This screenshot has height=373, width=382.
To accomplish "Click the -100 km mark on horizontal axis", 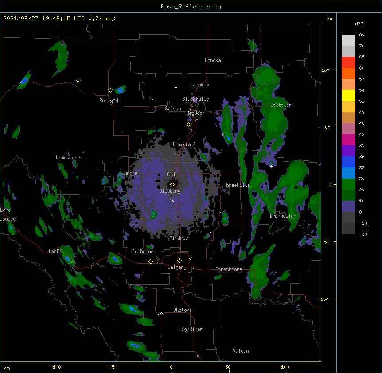I will (55, 367).
